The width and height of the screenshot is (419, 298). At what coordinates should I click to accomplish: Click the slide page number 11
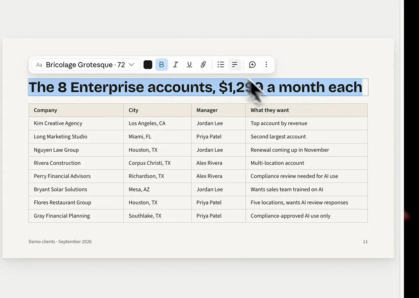365,242
